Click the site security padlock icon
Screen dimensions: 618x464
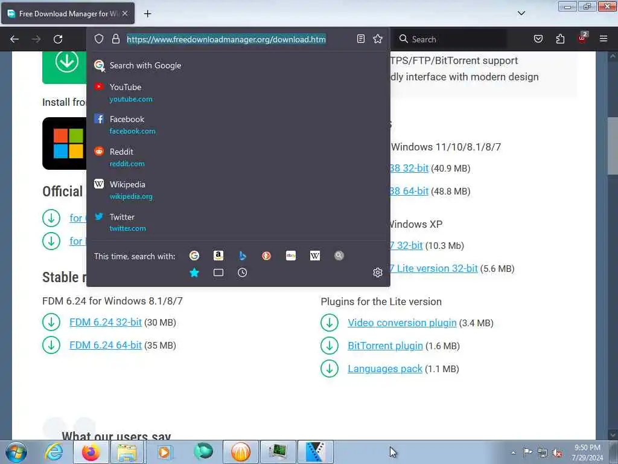coord(115,39)
